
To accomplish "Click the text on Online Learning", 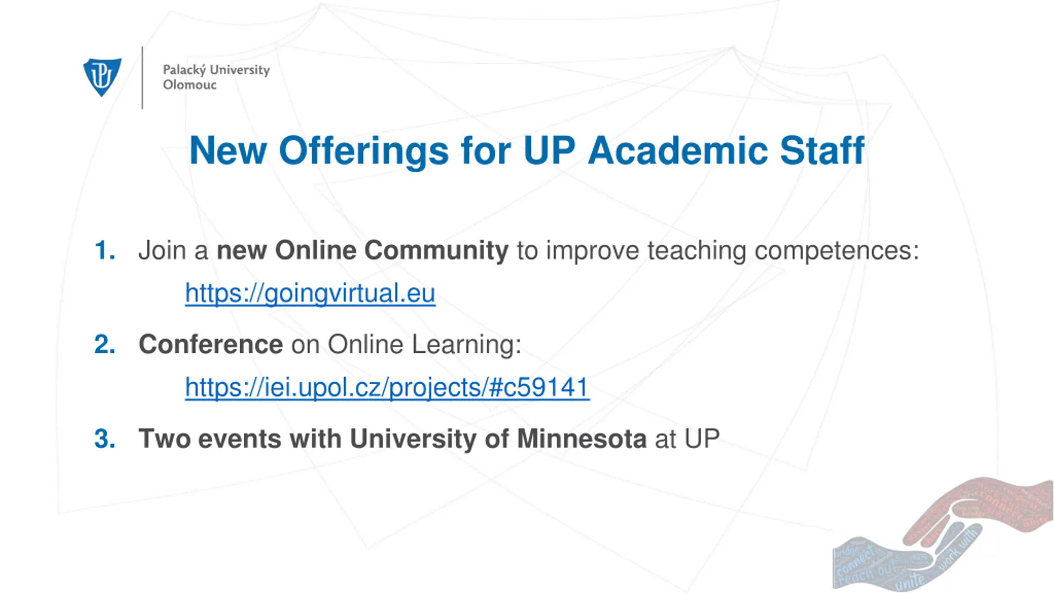I will click(x=403, y=344).
